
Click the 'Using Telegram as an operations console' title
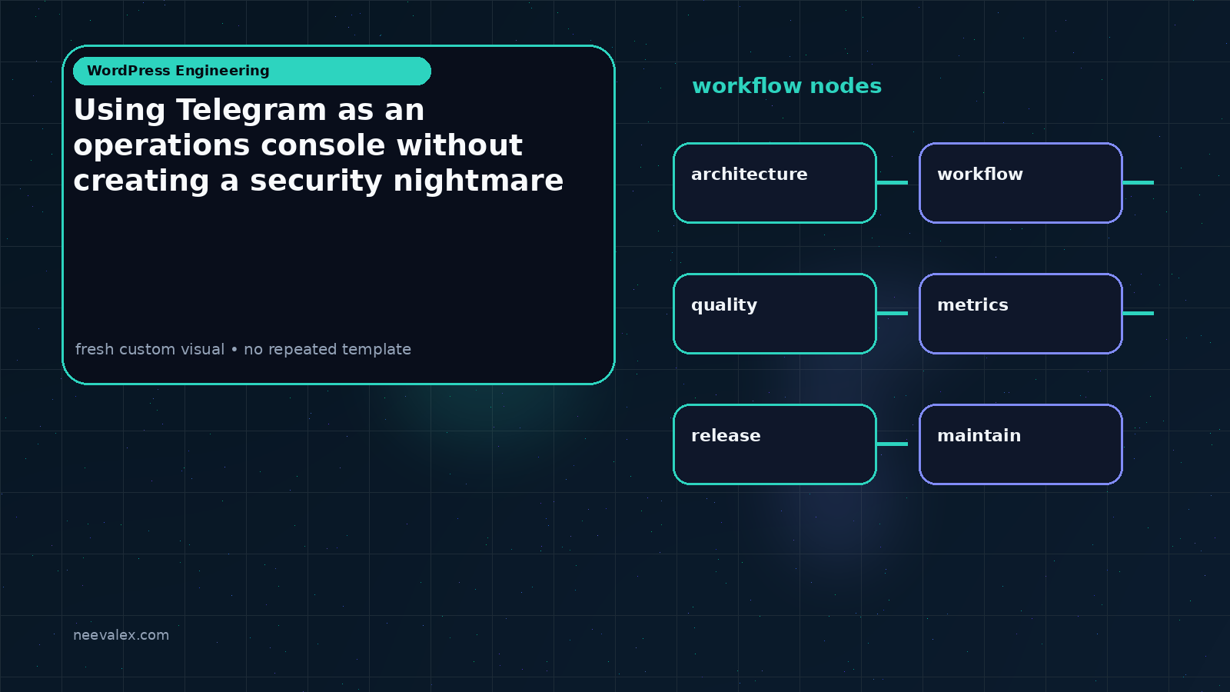point(318,145)
